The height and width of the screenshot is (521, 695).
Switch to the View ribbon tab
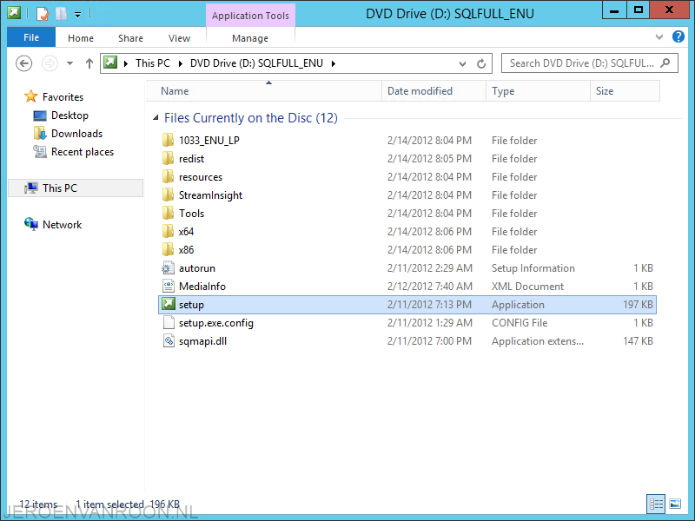[x=179, y=38]
